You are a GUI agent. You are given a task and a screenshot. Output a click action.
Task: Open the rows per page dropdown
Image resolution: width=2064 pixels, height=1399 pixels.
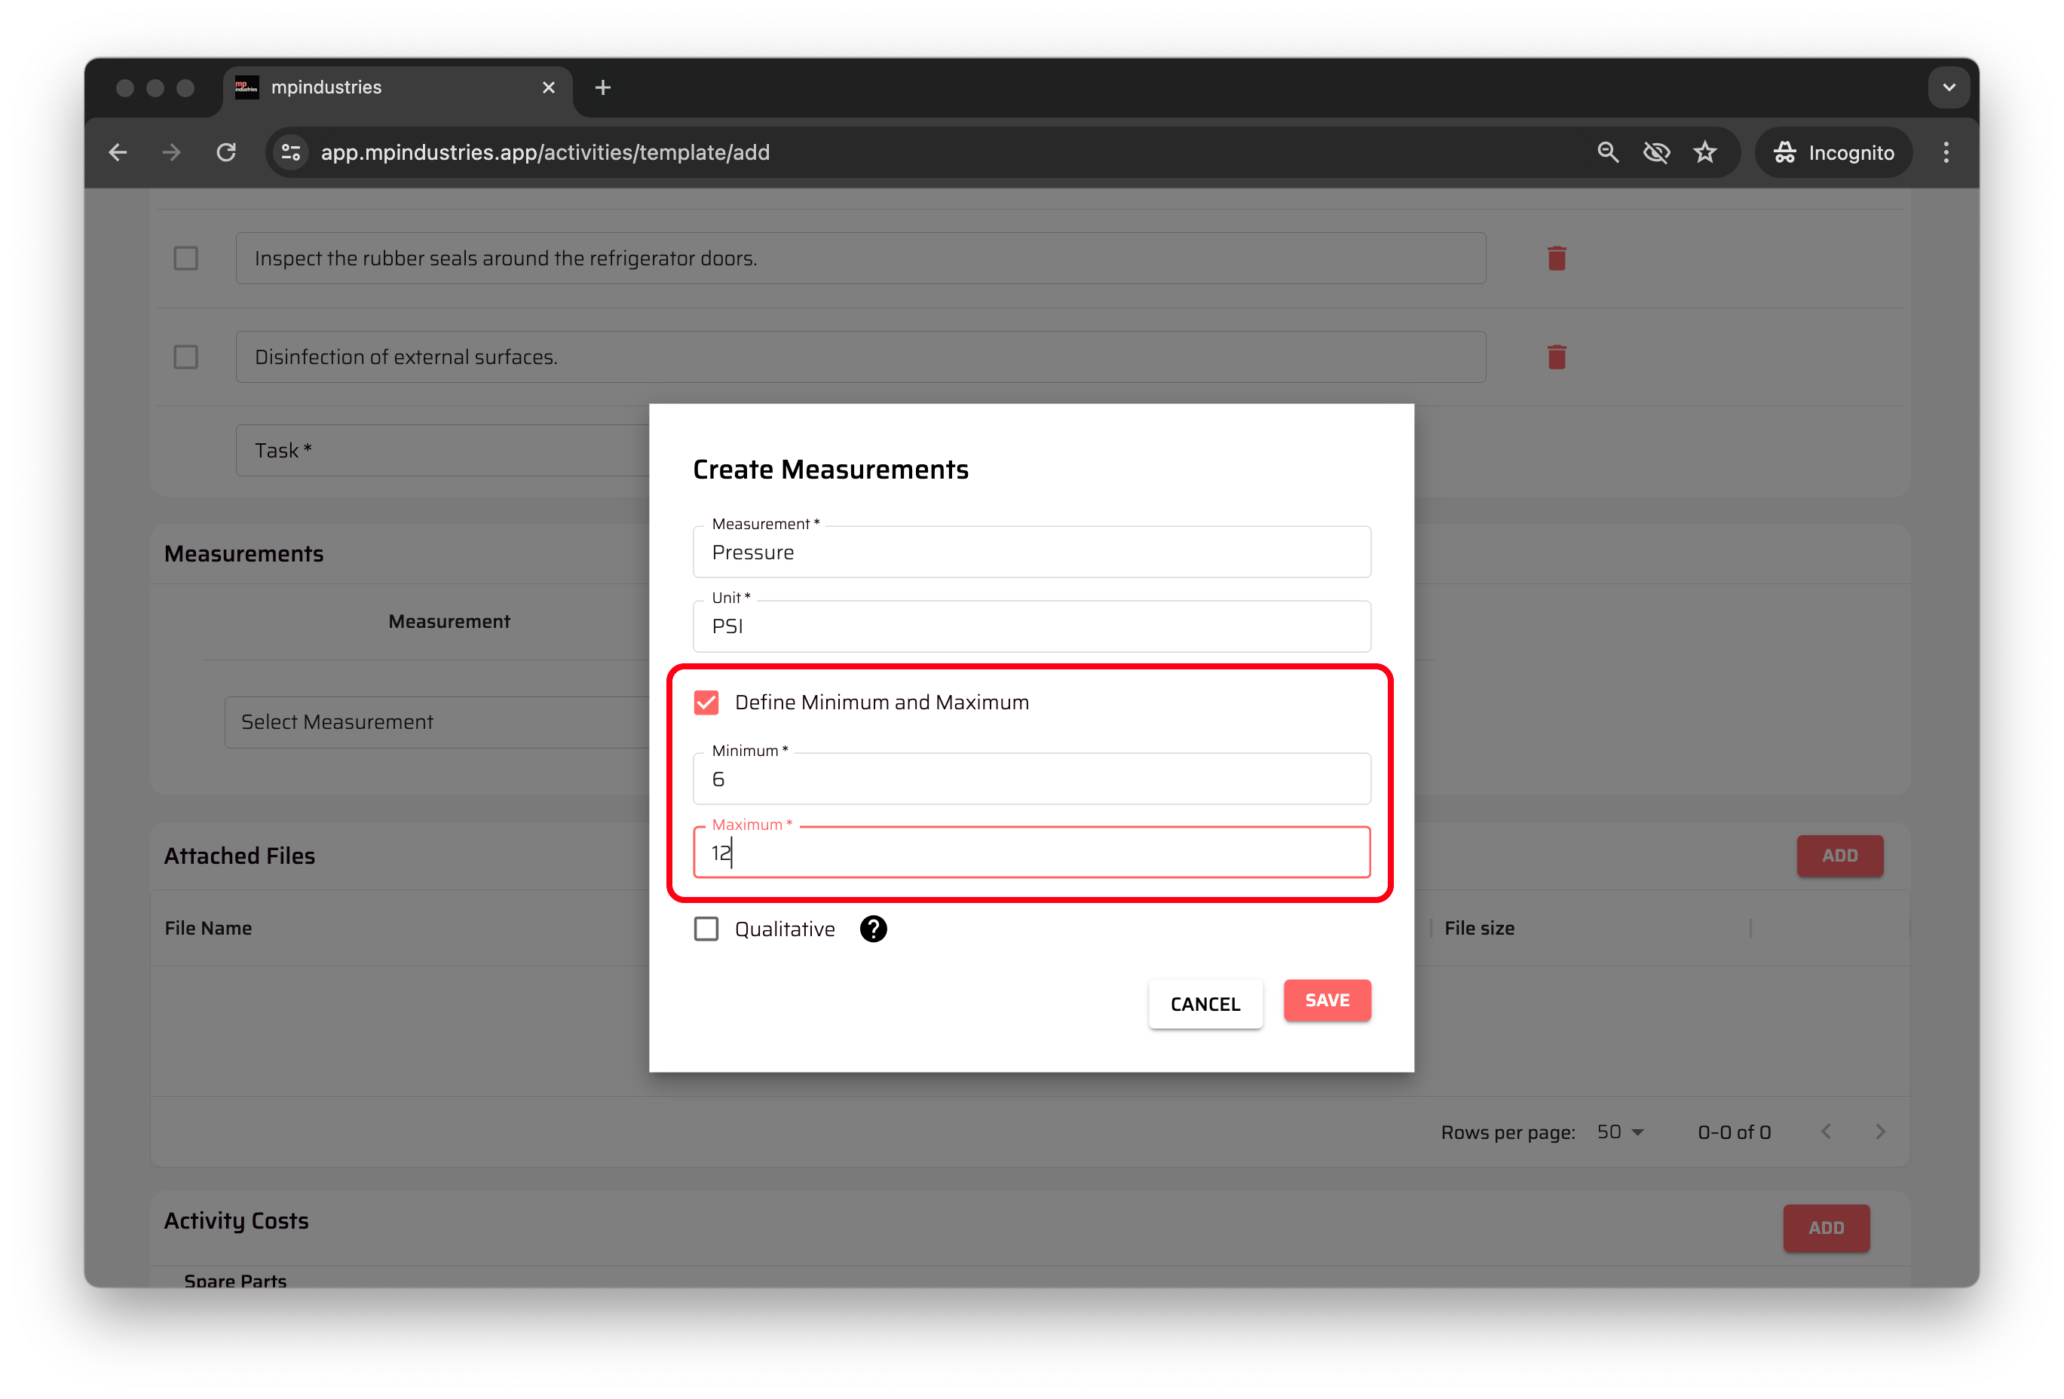point(1620,1131)
